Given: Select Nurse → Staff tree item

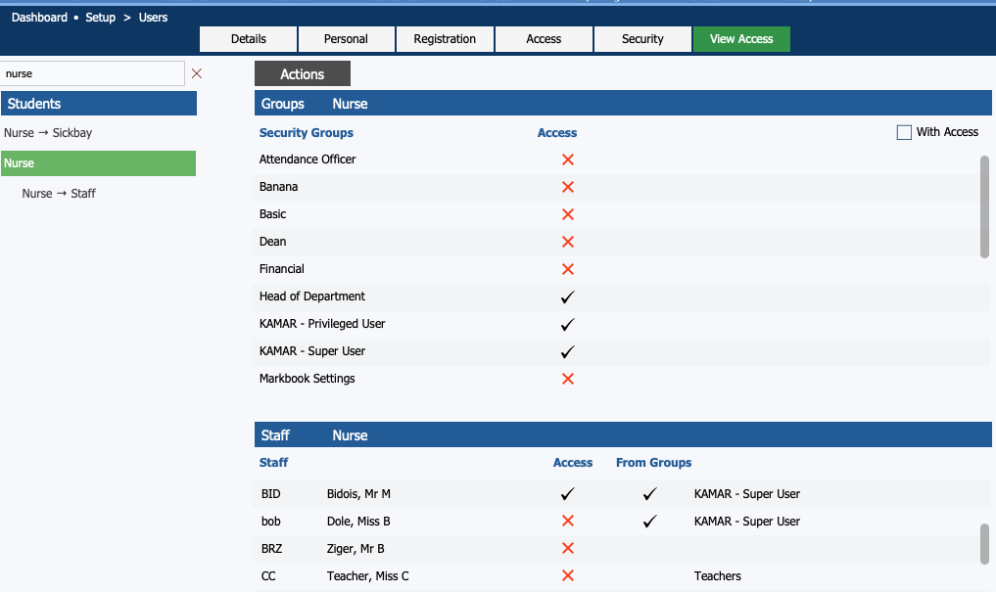Looking at the screenshot, I should pos(59,194).
